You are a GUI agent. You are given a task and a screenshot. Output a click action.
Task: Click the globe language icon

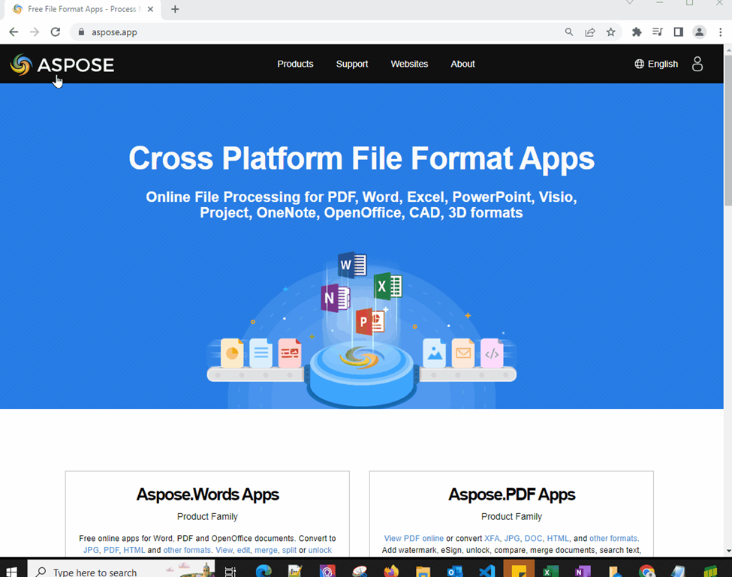pyautogui.click(x=639, y=64)
